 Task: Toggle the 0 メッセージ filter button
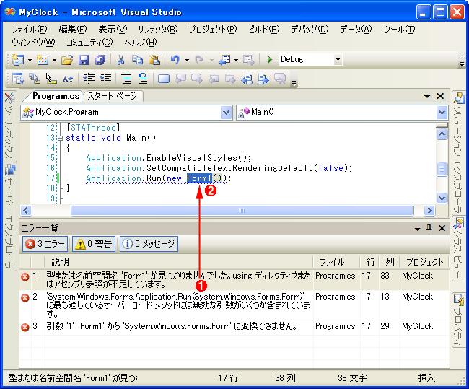coord(149,244)
